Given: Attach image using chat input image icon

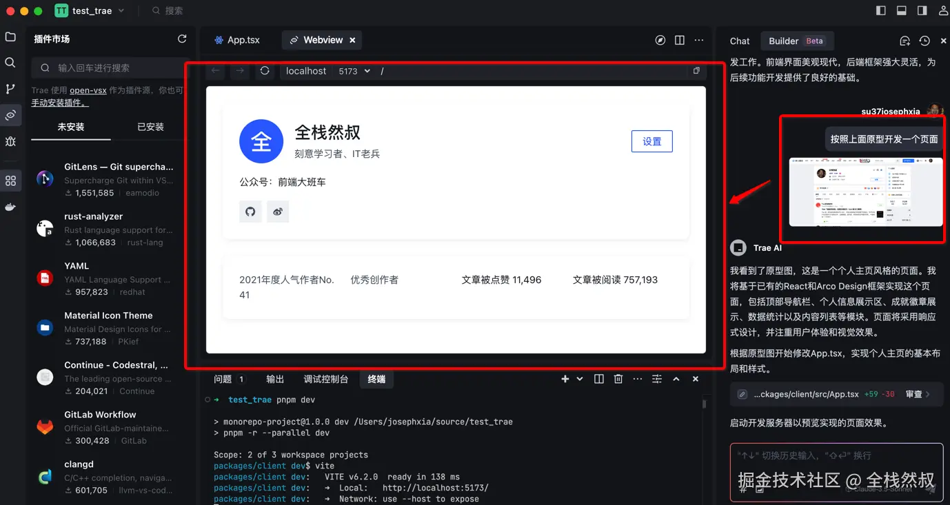Looking at the screenshot, I should tap(759, 489).
